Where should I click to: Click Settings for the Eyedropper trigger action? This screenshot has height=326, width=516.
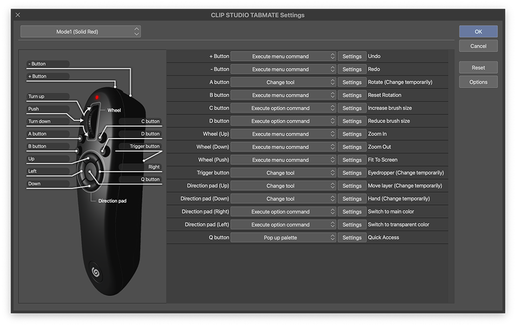(351, 173)
